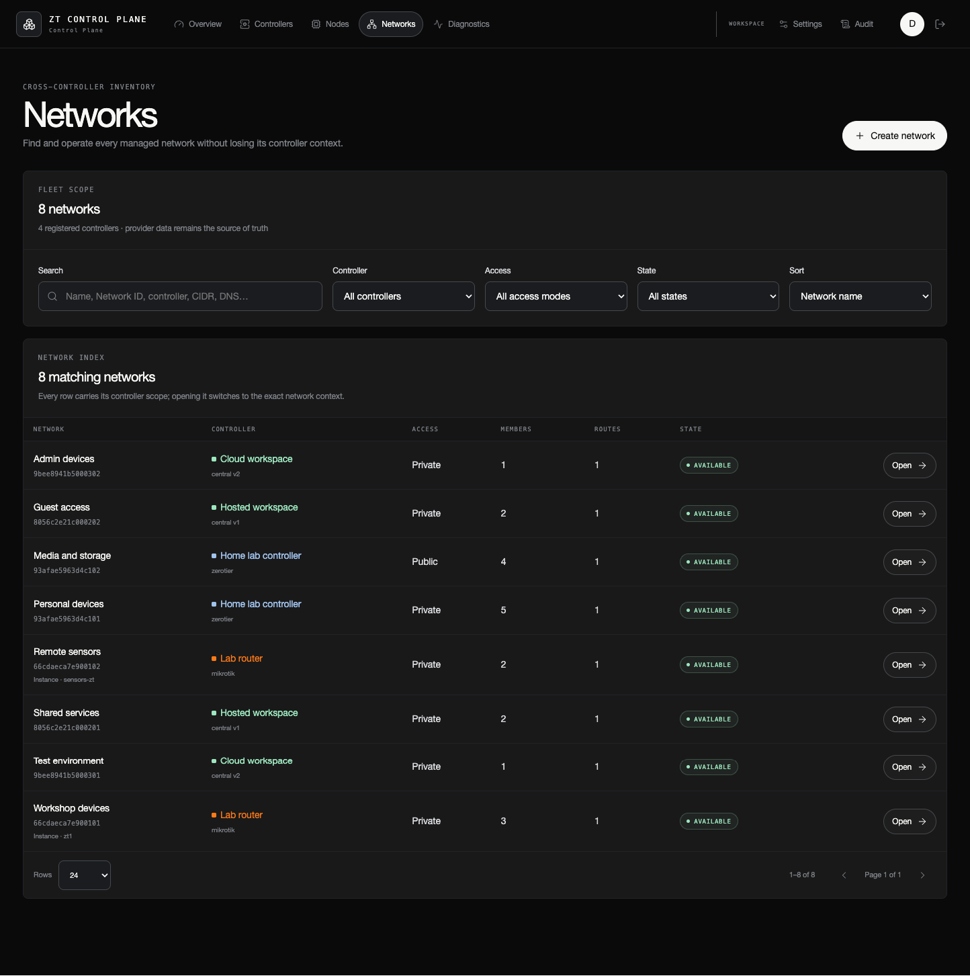Open the Test environment network
970x976 pixels.
910,767
